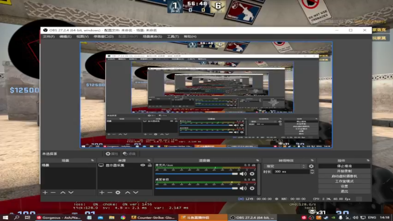Pop out controls dock icon

[x=368, y=161]
